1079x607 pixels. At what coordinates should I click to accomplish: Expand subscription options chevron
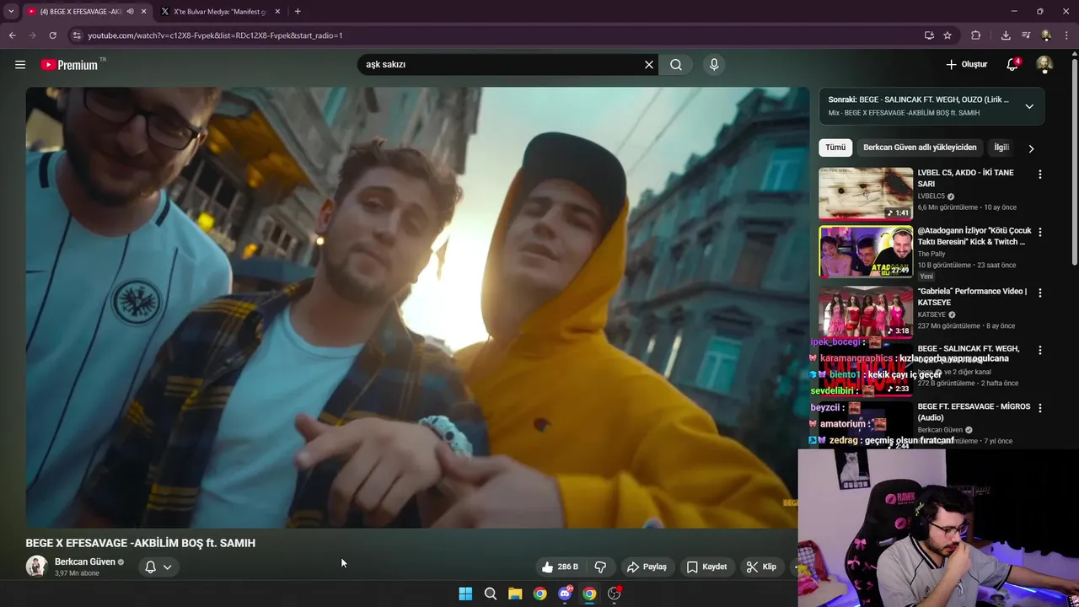pyautogui.click(x=167, y=567)
